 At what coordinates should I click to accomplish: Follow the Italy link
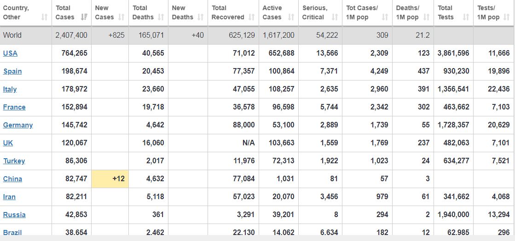10,89
